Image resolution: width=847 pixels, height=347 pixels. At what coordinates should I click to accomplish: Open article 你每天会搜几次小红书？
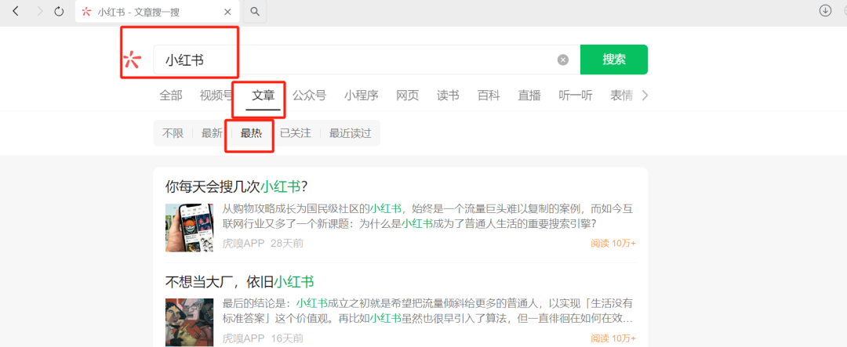point(237,186)
